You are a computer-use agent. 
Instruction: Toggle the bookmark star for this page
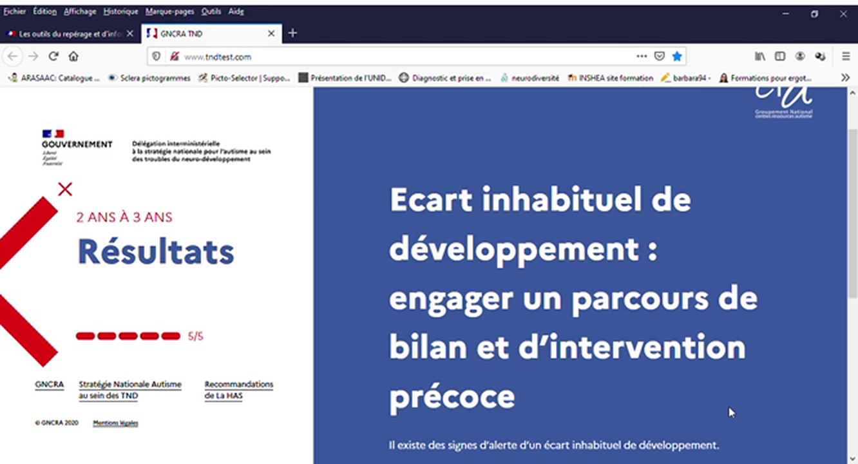(677, 56)
